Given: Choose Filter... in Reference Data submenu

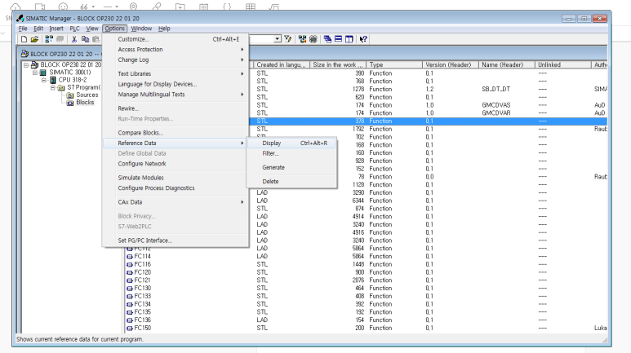Looking at the screenshot, I should tap(291, 153).
